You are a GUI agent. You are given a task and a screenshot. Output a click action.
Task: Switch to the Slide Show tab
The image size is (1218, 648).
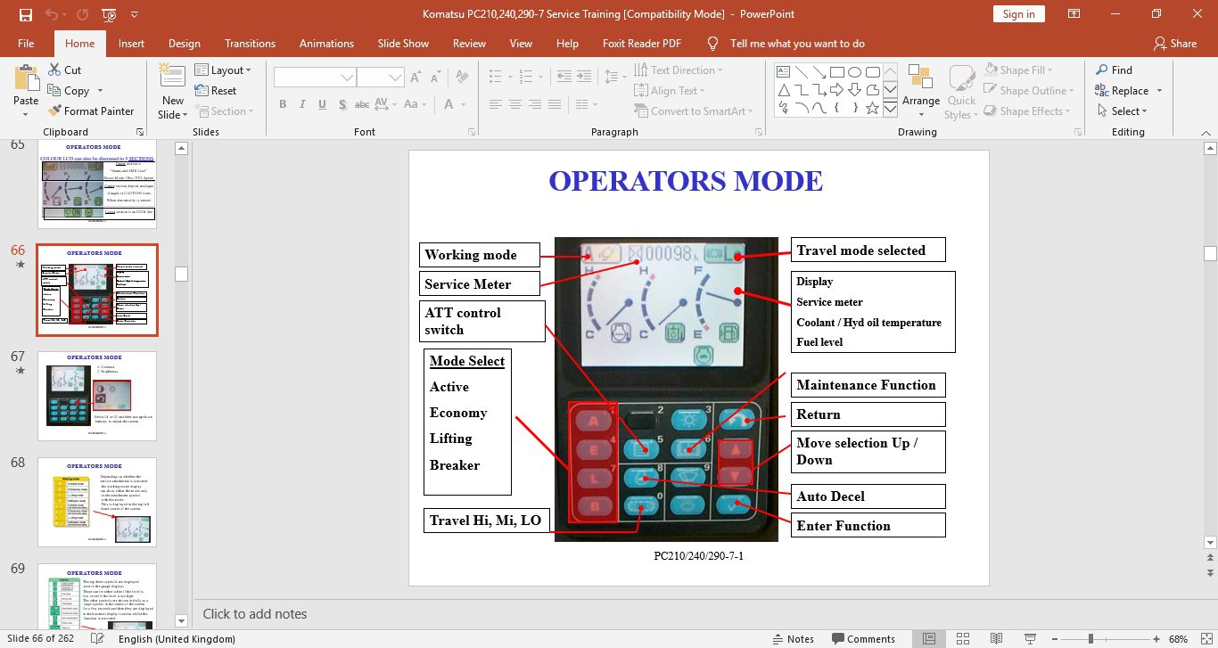tap(403, 43)
